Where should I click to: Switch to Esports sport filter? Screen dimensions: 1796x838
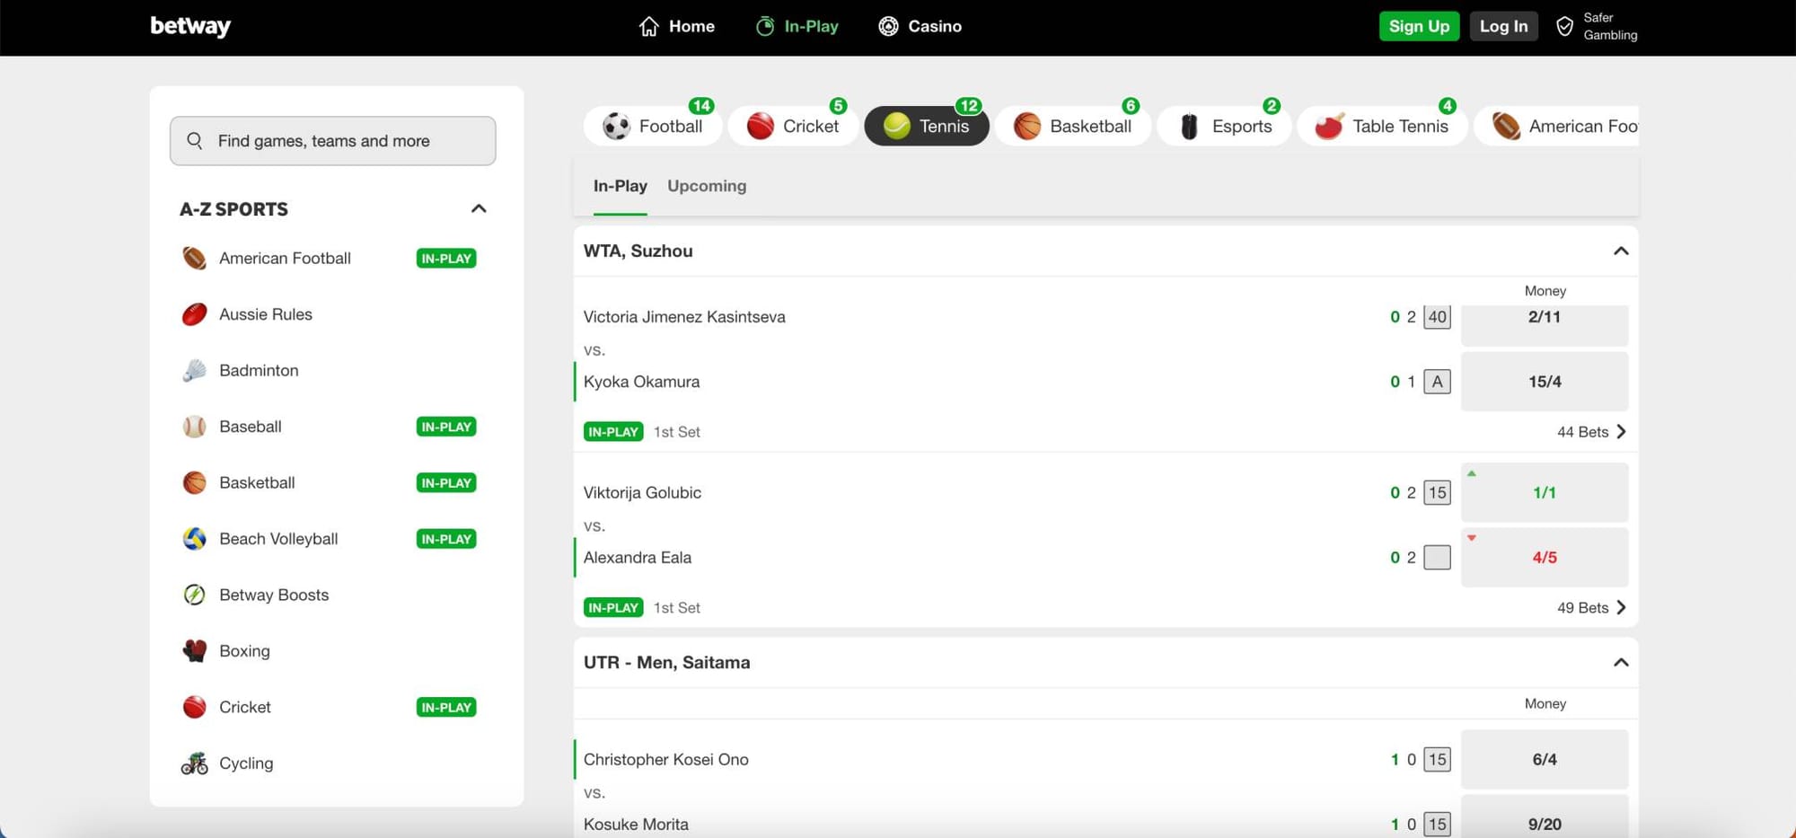pos(1225,127)
